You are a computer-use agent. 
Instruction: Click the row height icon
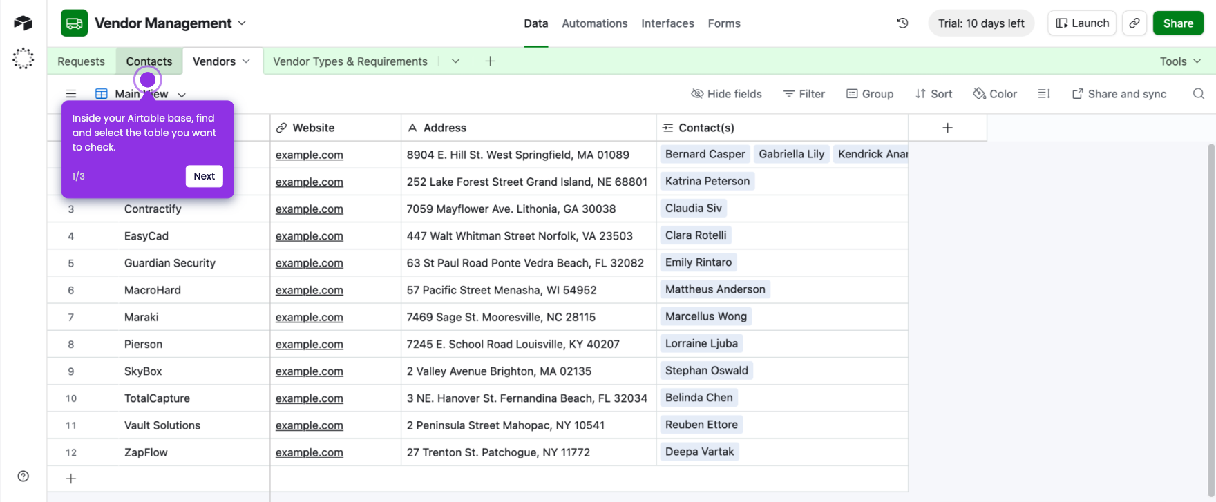1044,94
